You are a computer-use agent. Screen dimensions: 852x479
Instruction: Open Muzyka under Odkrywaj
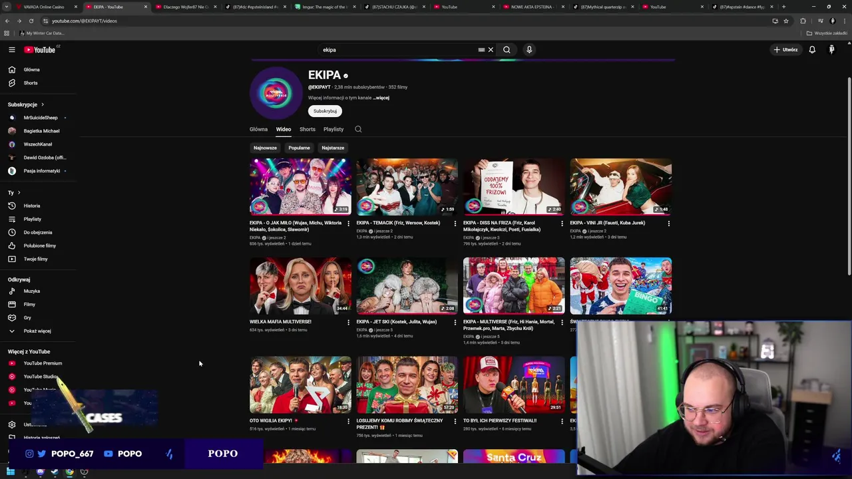pos(32,291)
